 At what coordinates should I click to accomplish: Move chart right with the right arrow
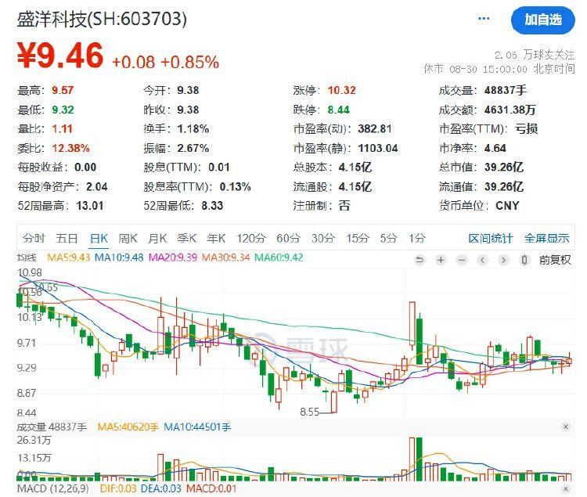(x=503, y=260)
